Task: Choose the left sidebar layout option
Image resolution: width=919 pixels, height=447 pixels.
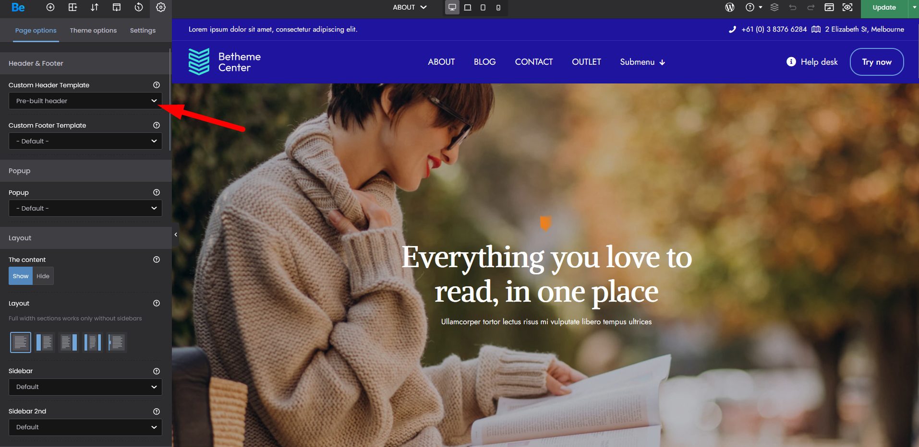Action: [x=45, y=342]
